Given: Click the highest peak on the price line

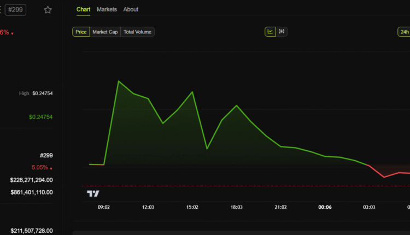Looking at the screenshot, I should pyautogui.click(x=119, y=81).
